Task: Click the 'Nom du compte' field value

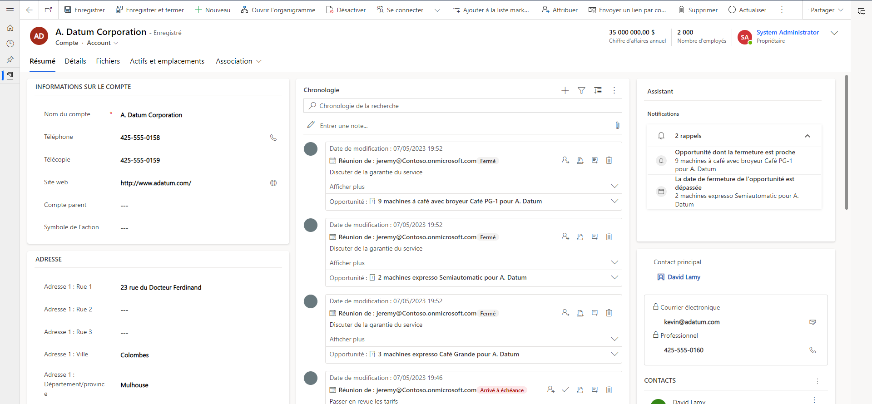Action: point(151,115)
